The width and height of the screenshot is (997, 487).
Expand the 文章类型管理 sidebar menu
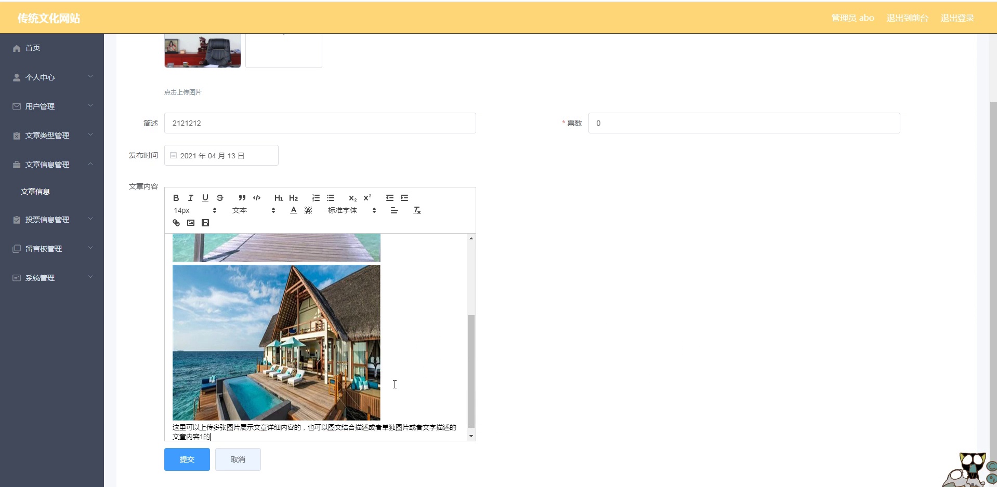click(x=52, y=136)
